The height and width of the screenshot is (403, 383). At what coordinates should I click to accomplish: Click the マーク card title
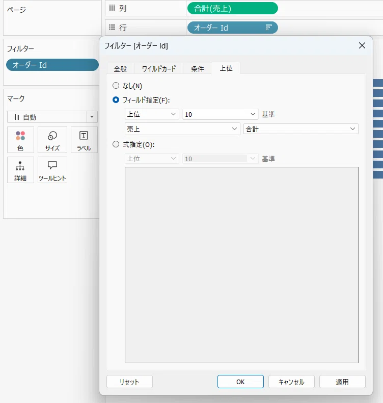point(16,98)
